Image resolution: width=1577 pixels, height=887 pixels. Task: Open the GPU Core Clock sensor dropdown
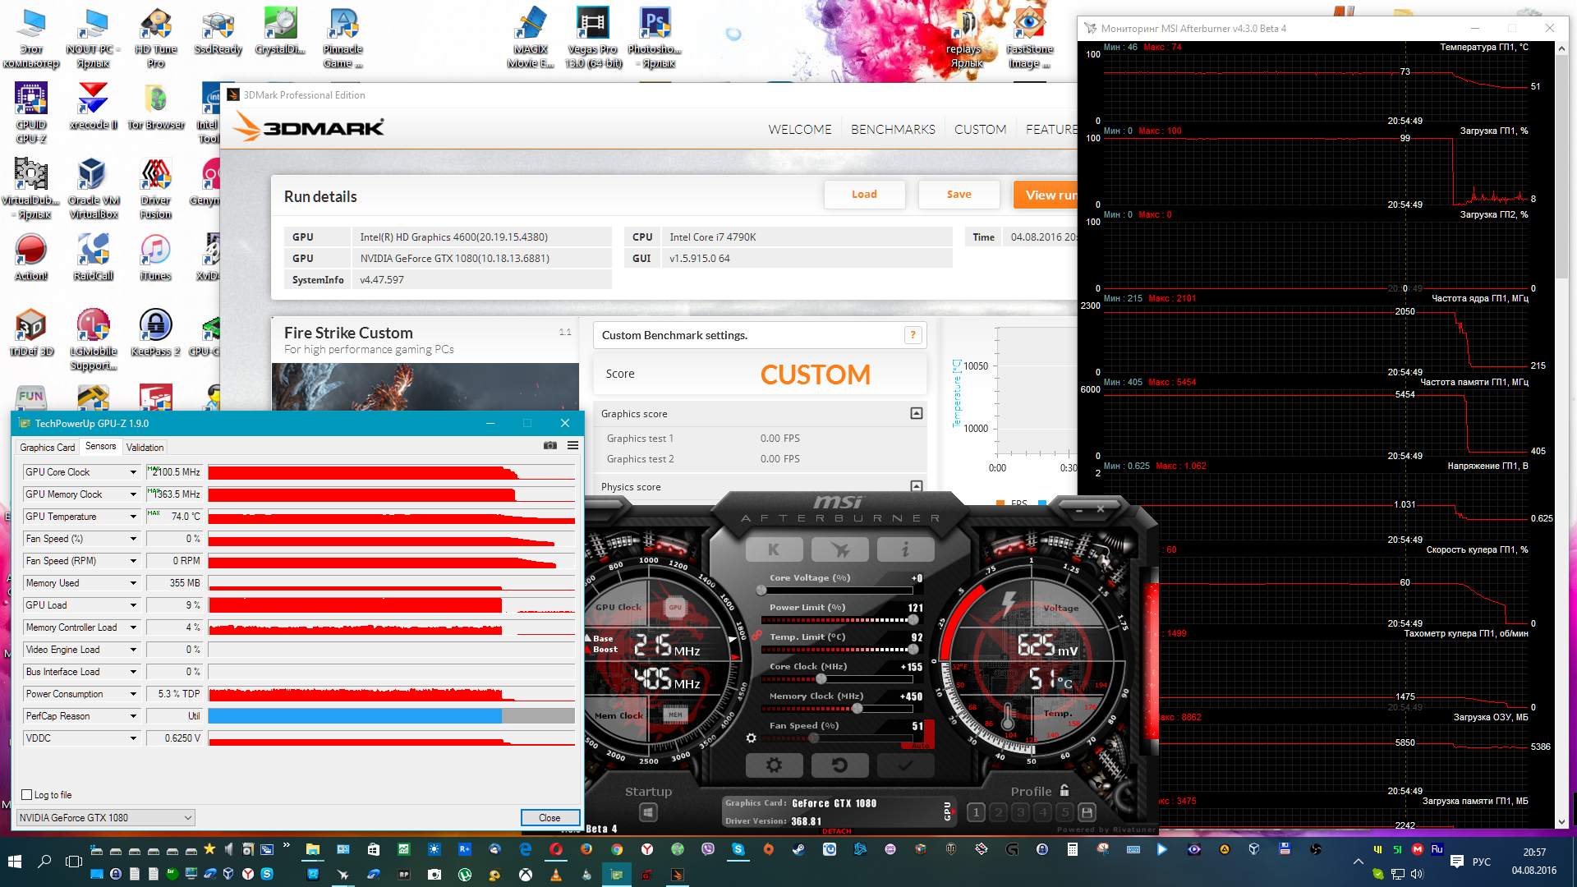tap(133, 472)
